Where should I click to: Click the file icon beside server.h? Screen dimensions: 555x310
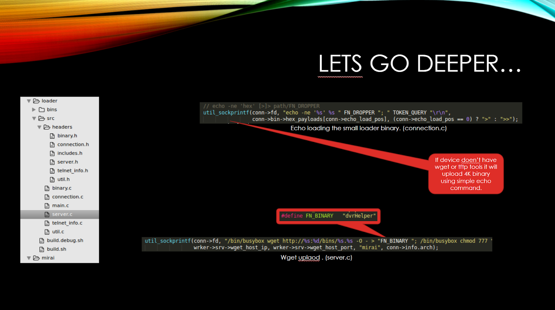(52, 162)
